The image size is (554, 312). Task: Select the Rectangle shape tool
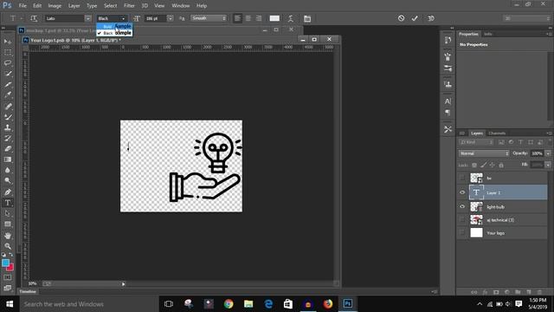click(x=8, y=224)
